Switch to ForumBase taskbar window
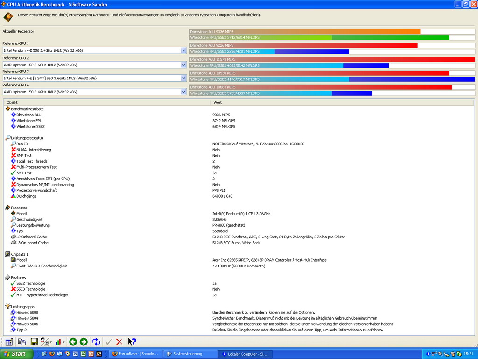Image resolution: width=478 pixels, height=359 pixels. [x=136, y=354]
